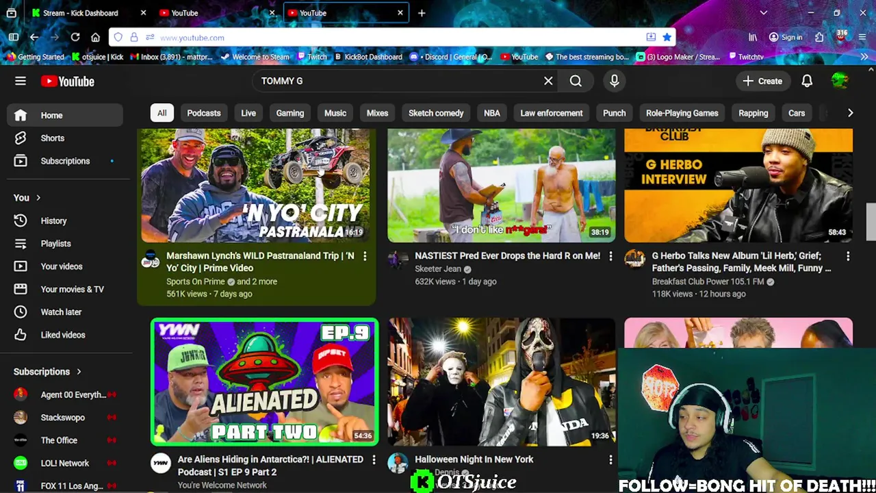Play the NASTIEST Pred Ever thumbnail
Screen dimensions: 876x493
(x=502, y=186)
